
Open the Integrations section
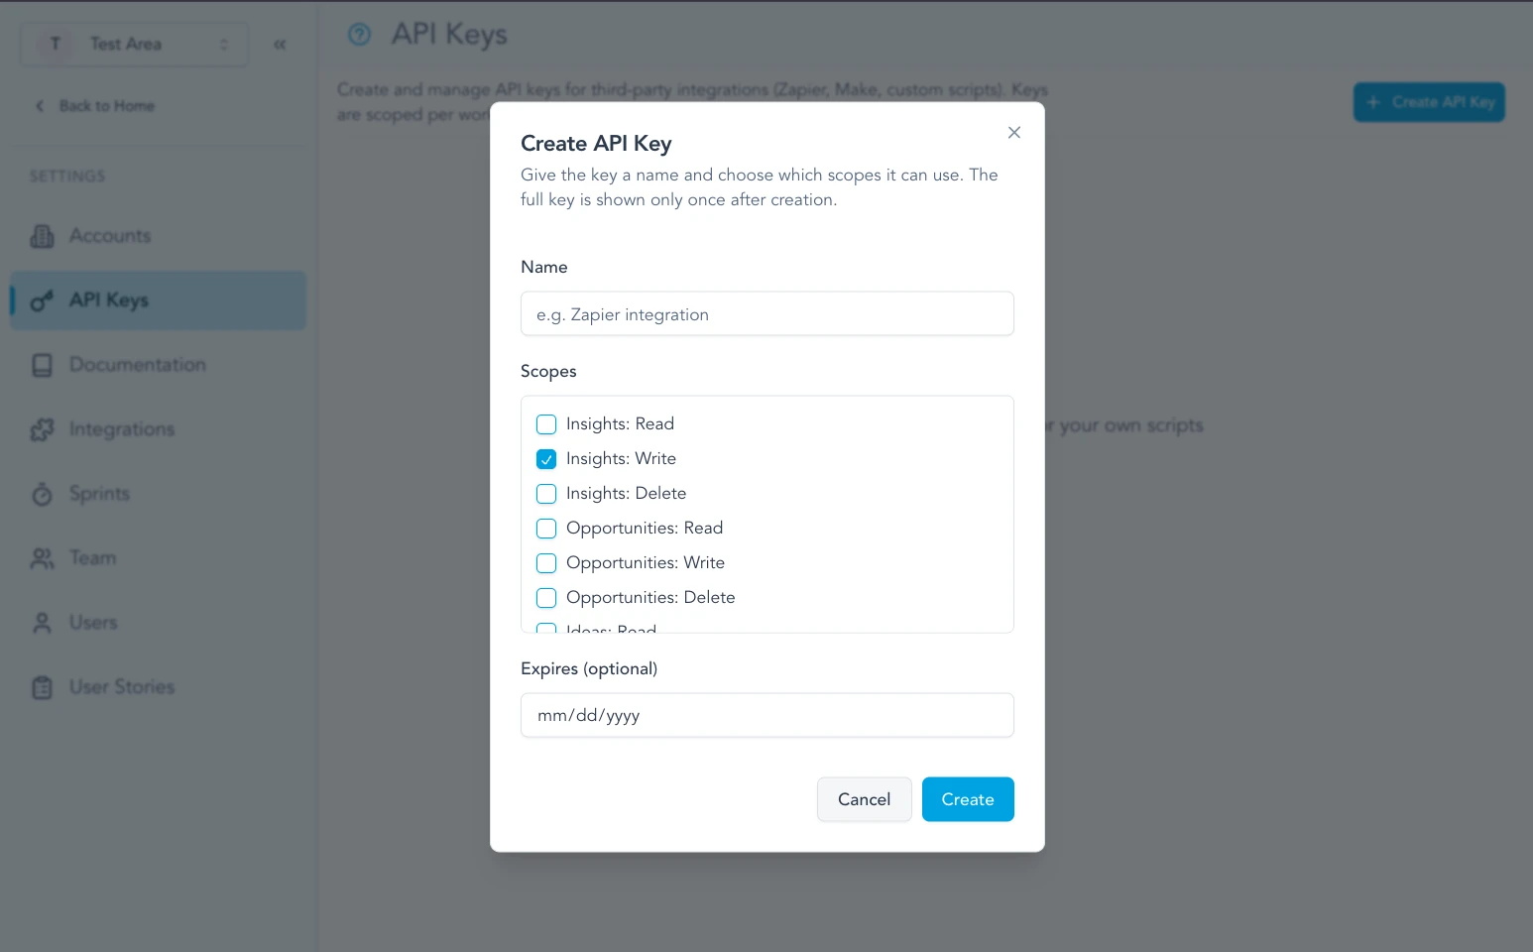[121, 429]
